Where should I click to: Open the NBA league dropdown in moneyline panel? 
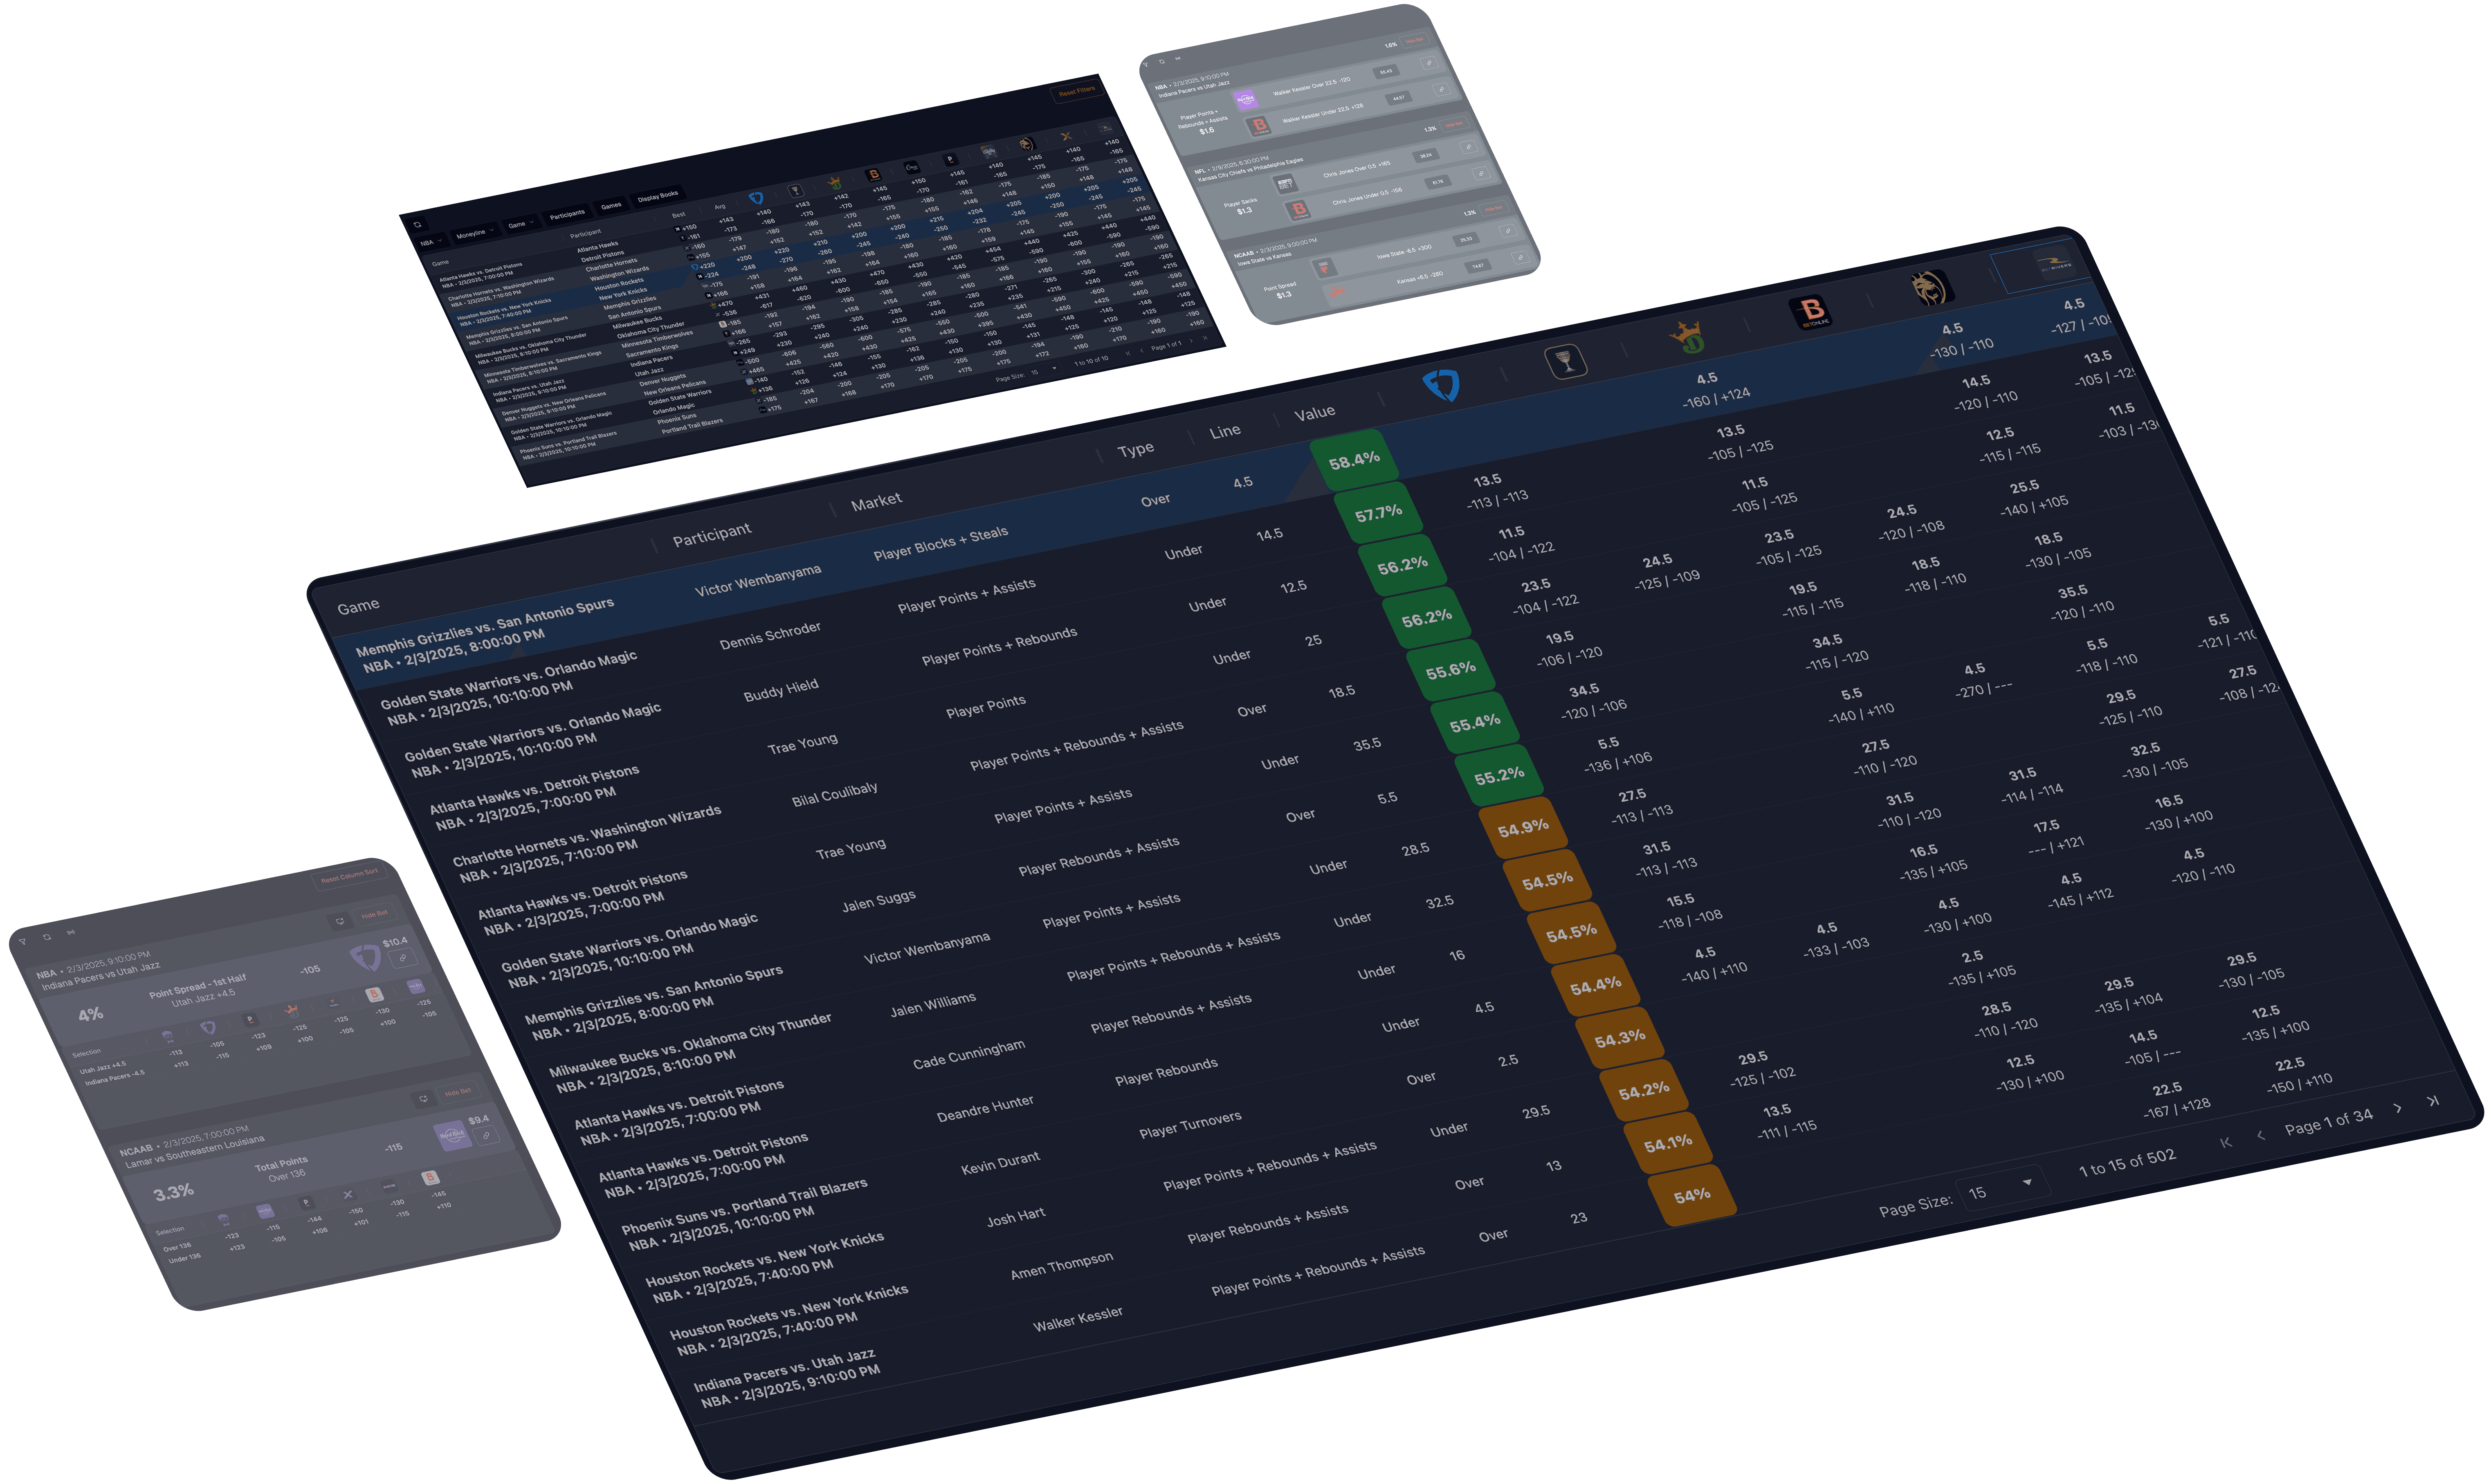point(431,243)
